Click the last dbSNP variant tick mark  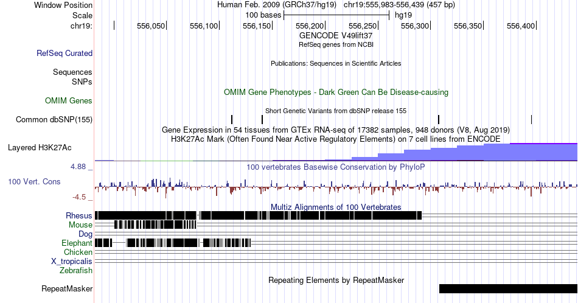pos(531,119)
